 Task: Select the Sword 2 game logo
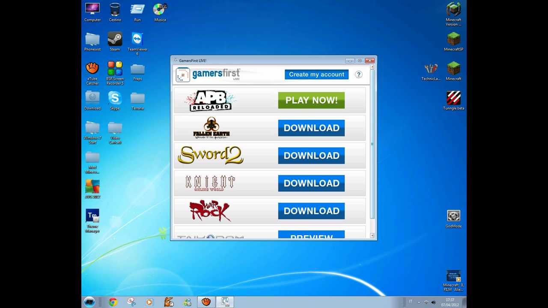[x=210, y=155]
